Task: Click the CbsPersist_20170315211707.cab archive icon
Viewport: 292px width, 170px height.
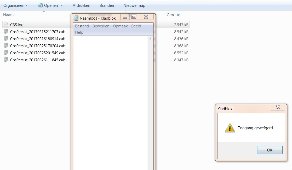Action: tap(6, 32)
